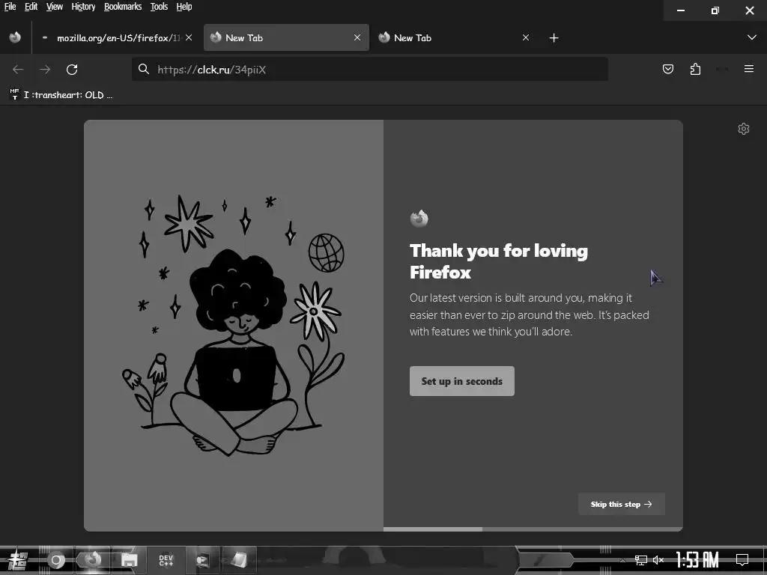Expand the list all tabs dropdown

point(752,37)
